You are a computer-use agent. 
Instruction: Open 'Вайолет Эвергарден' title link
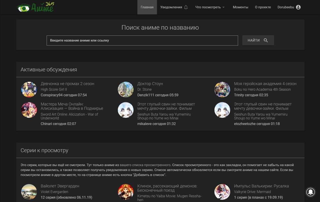(x=60, y=186)
